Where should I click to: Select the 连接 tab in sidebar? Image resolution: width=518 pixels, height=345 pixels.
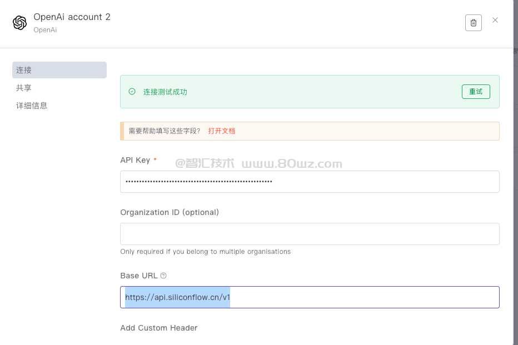pos(59,70)
